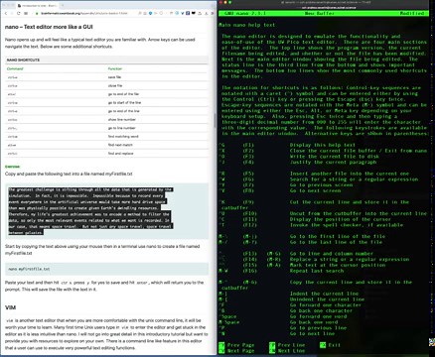The height and width of the screenshot is (357, 435).
Task: Click the download arrow toolbar icon
Action: [x=206, y=14]
